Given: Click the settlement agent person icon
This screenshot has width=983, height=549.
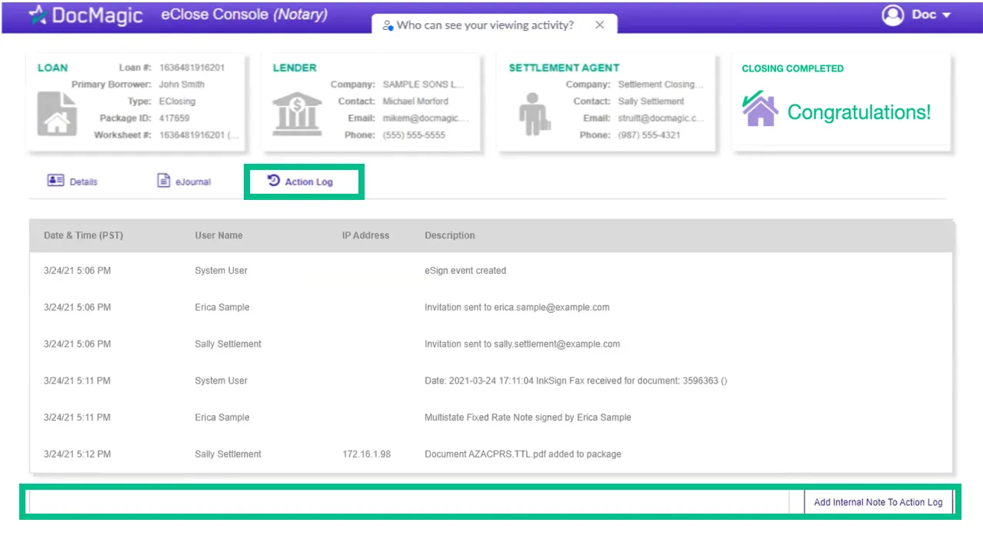Looking at the screenshot, I should point(534,114).
